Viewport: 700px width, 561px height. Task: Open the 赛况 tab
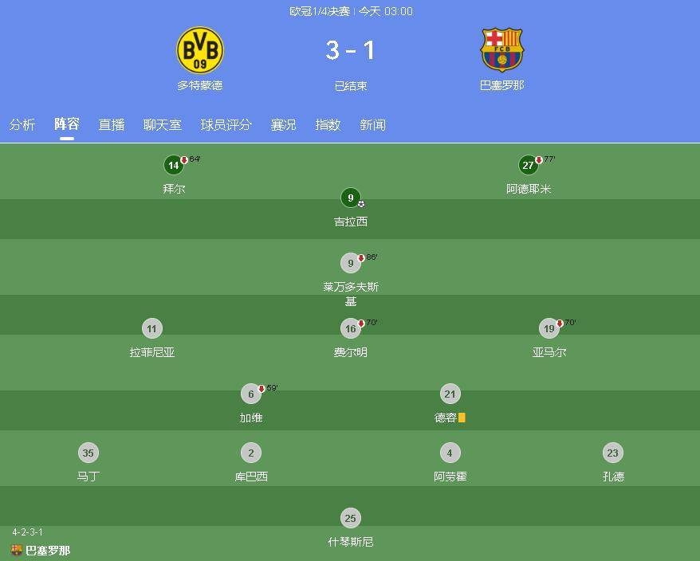[x=283, y=124]
